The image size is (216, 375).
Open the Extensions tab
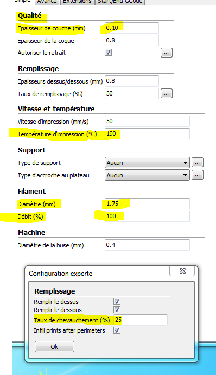(77, 2)
